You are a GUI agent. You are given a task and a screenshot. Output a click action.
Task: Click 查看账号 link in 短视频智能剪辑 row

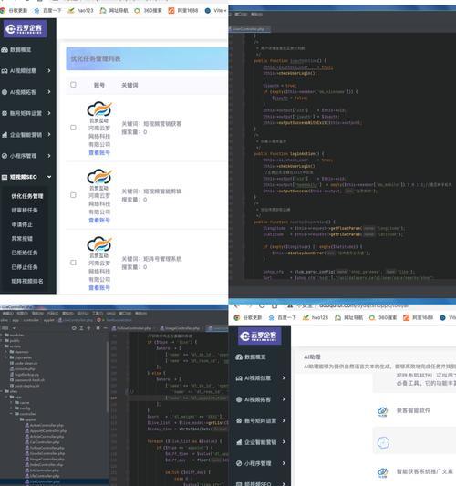coord(99,221)
